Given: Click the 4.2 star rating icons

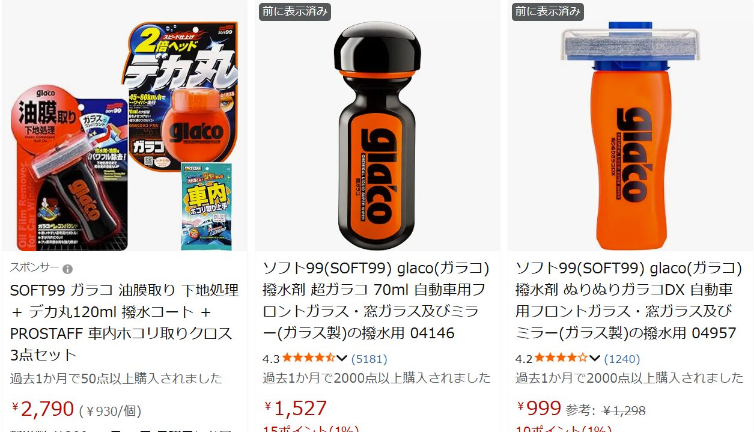Looking at the screenshot, I should tap(561, 359).
